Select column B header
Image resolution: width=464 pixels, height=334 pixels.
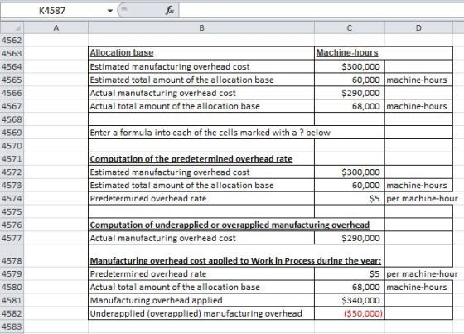201,28
